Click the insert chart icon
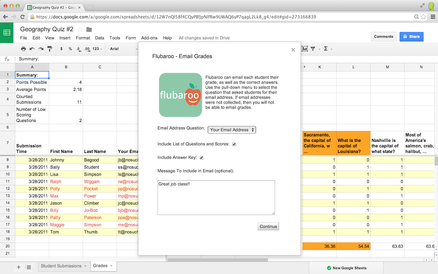This screenshot has height=274, width=438. pos(305,49)
